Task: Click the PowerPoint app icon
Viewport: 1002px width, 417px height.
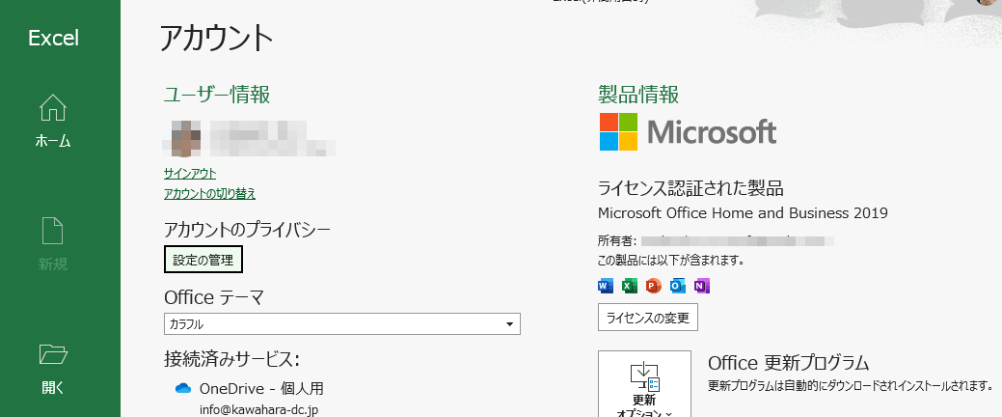Action: click(653, 286)
